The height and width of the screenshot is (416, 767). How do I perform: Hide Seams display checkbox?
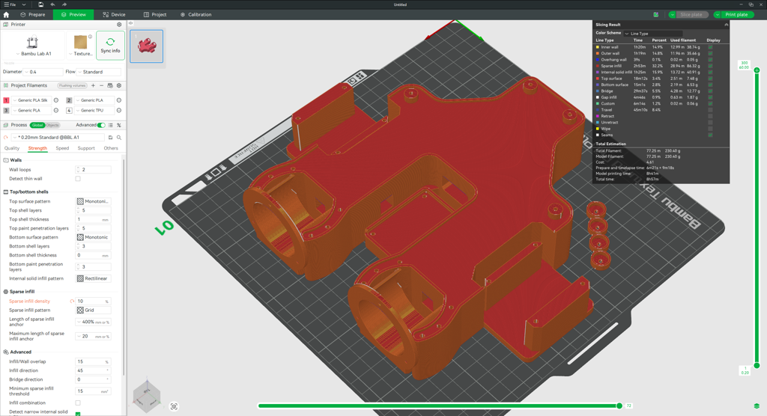pos(710,135)
